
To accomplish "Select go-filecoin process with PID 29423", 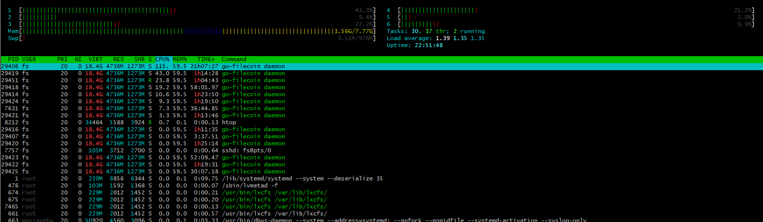I will click(381, 157).
